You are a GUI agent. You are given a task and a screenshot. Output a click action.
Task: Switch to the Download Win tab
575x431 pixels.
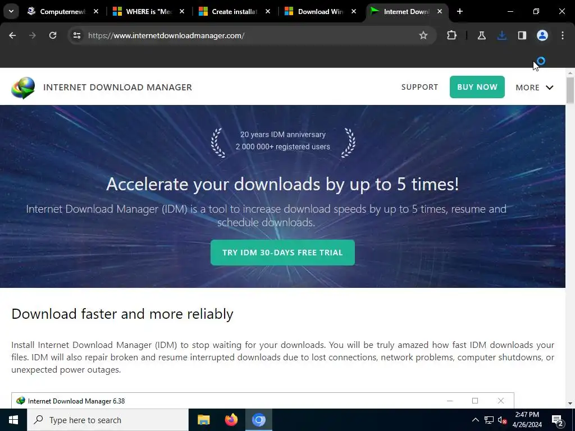coord(321,11)
